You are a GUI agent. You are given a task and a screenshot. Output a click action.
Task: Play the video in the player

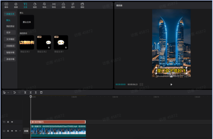(x=171, y=84)
